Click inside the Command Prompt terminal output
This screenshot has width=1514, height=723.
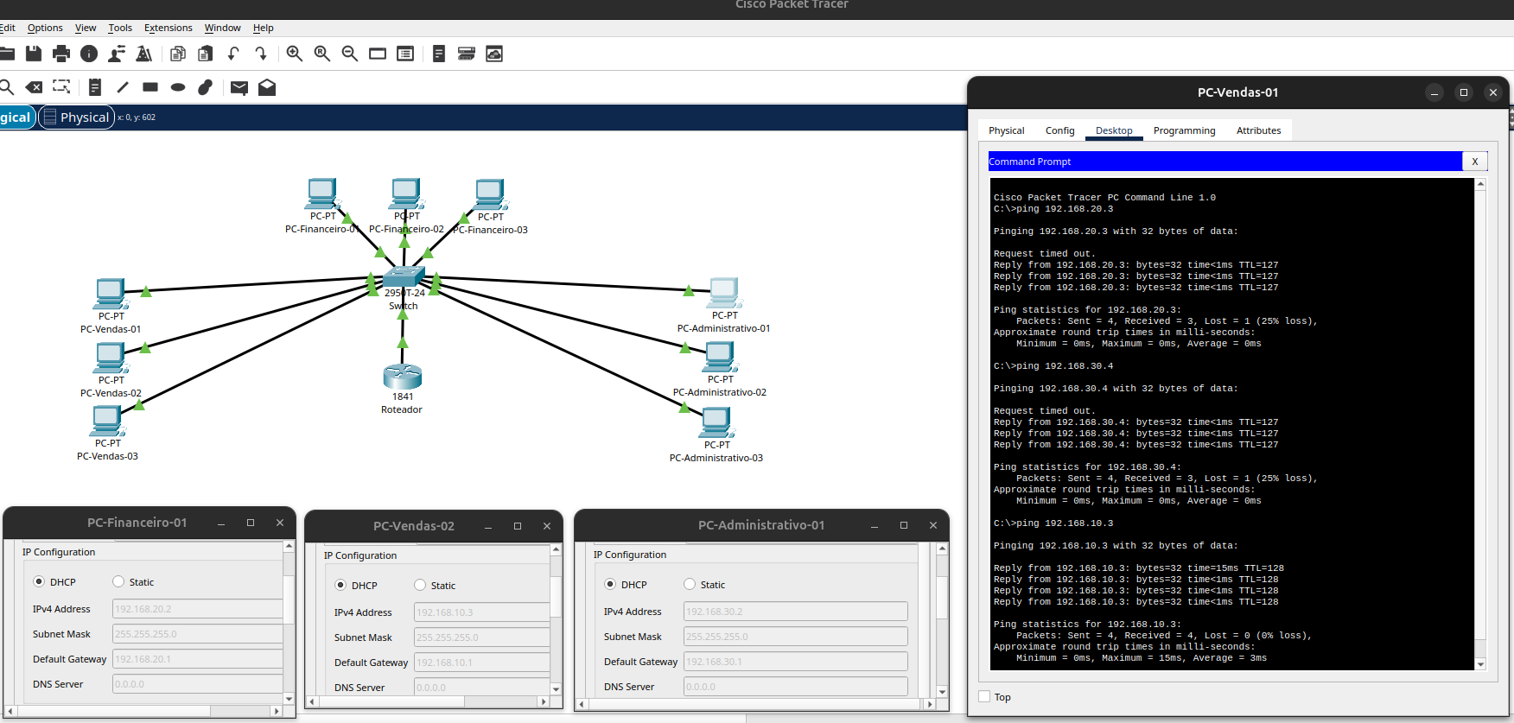1231,423
